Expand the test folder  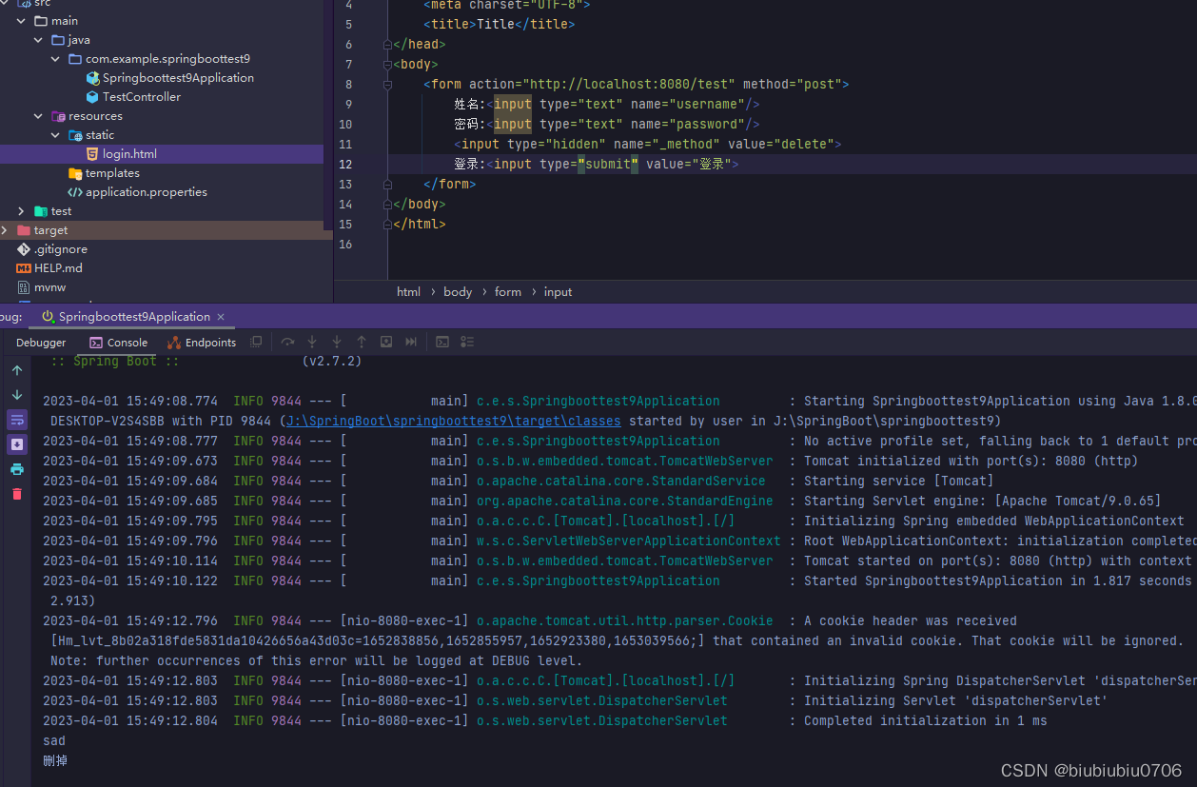21,210
